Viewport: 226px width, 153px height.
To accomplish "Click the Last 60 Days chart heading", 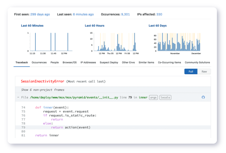I will tap(158, 25).
